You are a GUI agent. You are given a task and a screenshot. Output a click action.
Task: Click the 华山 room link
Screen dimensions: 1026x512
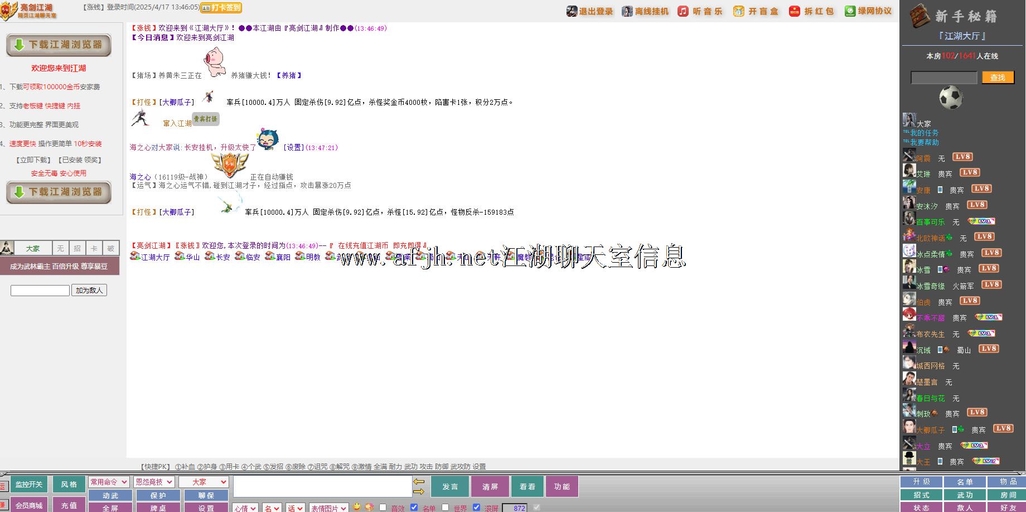pyautogui.click(x=193, y=257)
